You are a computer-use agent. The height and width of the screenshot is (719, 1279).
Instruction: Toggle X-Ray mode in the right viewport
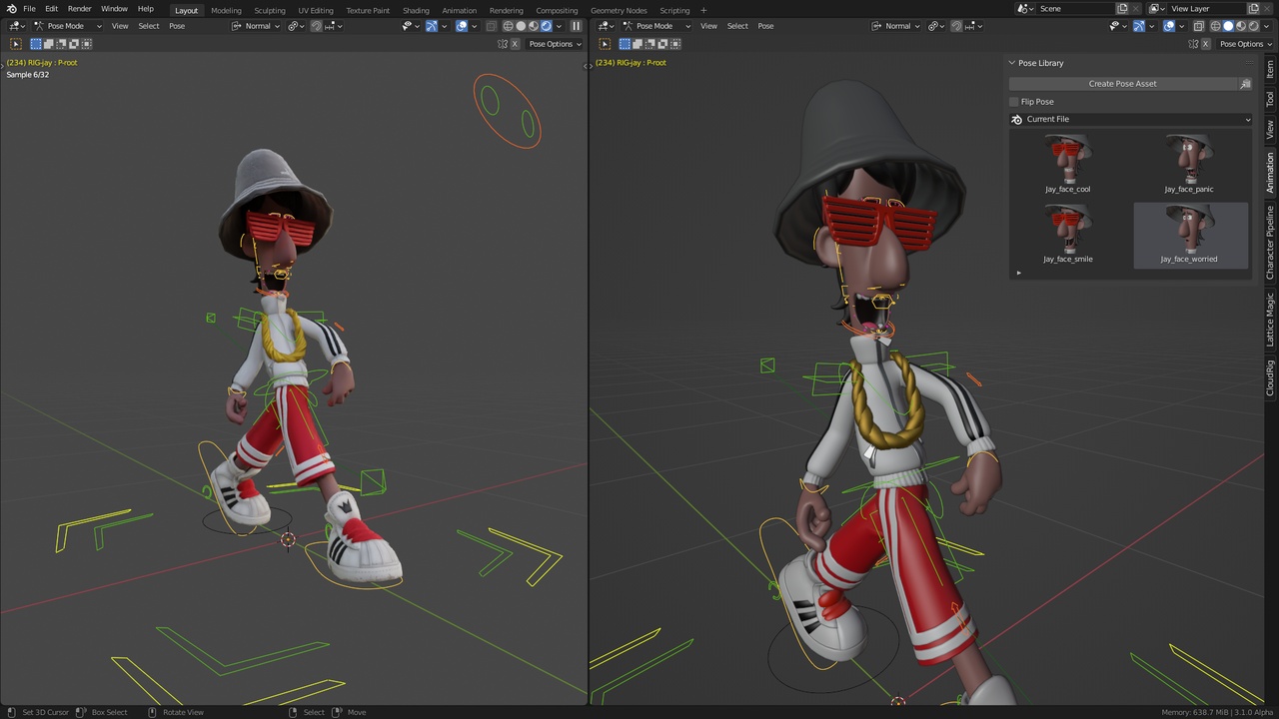pos(1198,26)
